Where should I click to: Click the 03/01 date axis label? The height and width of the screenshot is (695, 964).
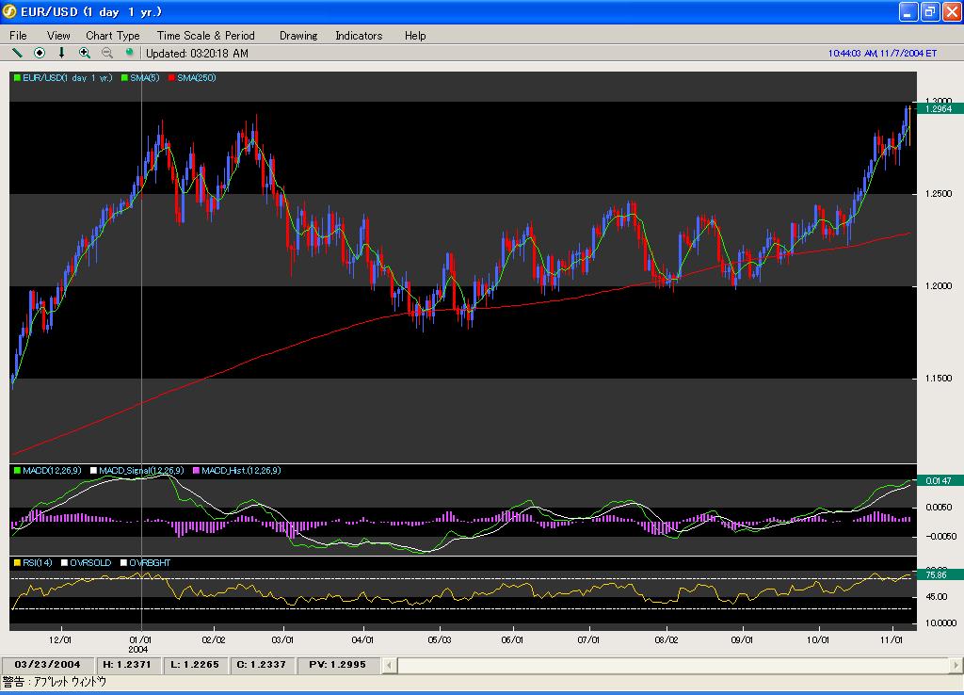click(x=282, y=639)
